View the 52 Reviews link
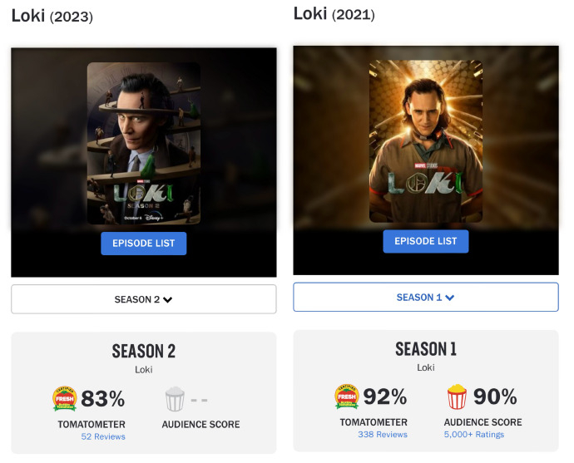 click(103, 436)
